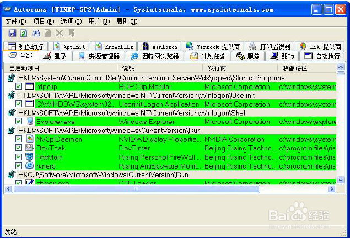Click the Jump to entry toolbar icon

[72, 33]
